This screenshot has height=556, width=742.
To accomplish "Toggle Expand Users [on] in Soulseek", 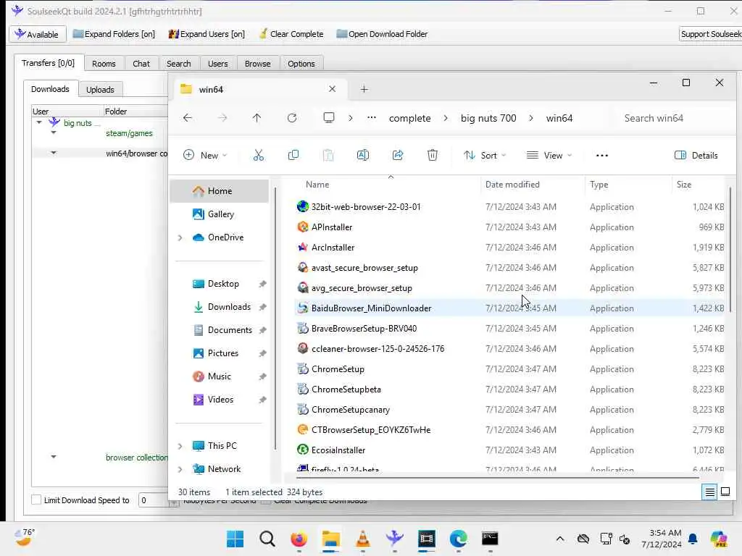I will pyautogui.click(x=207, y=34).
